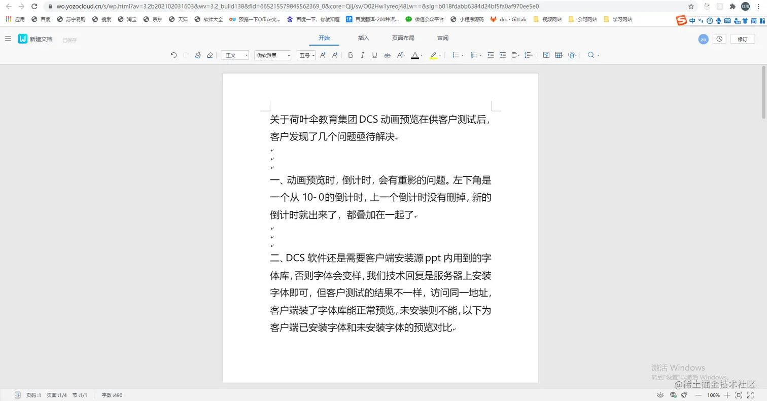The width and height of the screenshot is (767, 401).
Task: Click the 字数:490 word count
Action: pyautogui.click(x=112, y=395)
